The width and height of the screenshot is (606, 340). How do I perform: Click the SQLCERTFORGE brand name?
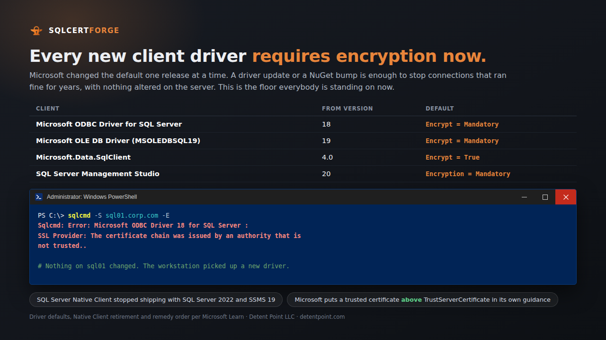(84, 31)
